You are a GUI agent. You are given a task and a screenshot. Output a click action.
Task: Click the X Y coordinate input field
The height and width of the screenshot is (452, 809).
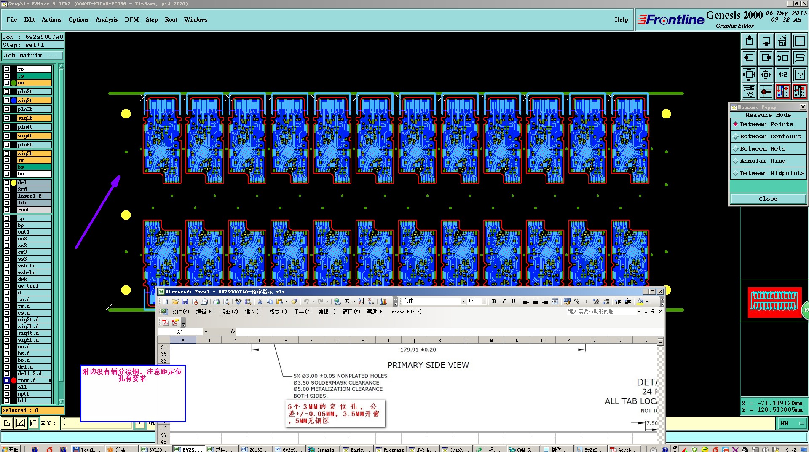tap(98, 423)
